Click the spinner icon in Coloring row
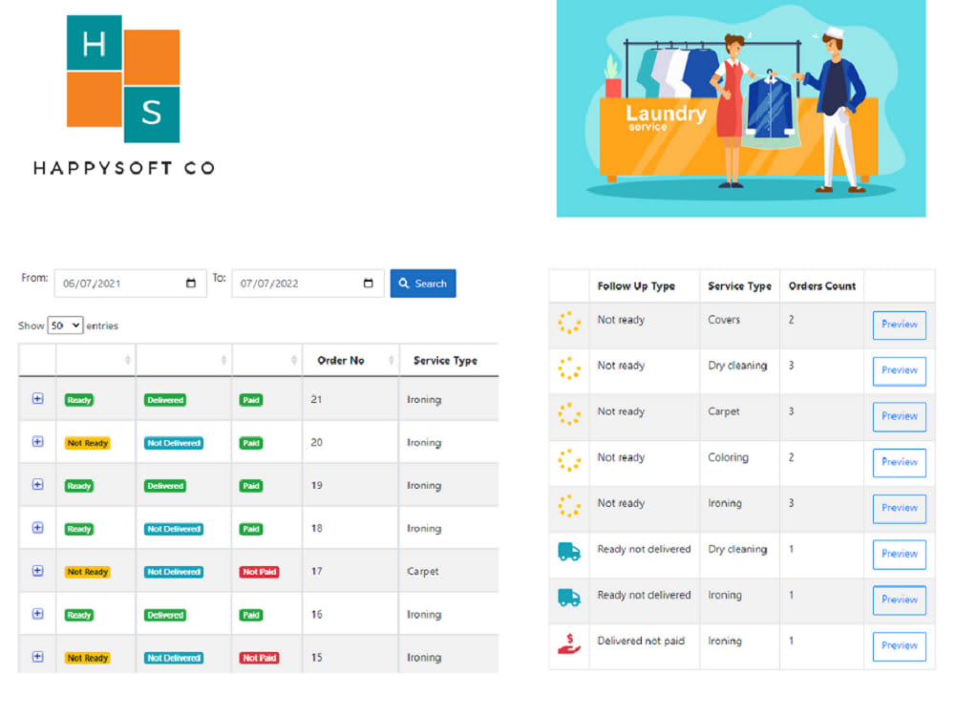Screen dimensions: 955x716 click(569, 460)
